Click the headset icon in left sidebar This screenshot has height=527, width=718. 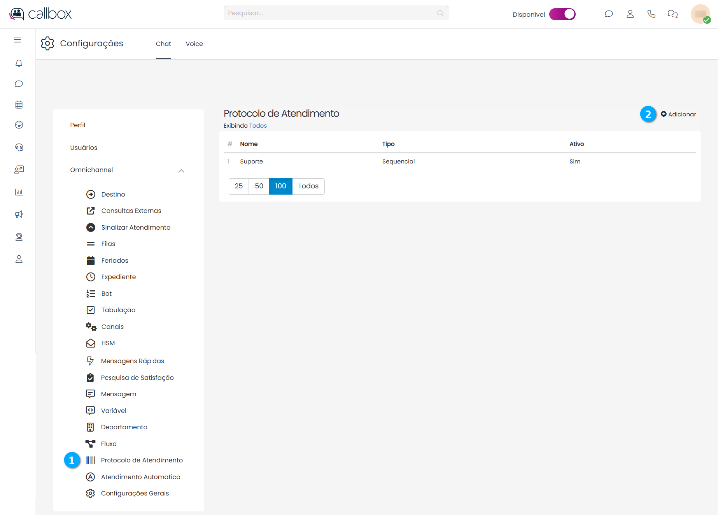pos(19,147)
